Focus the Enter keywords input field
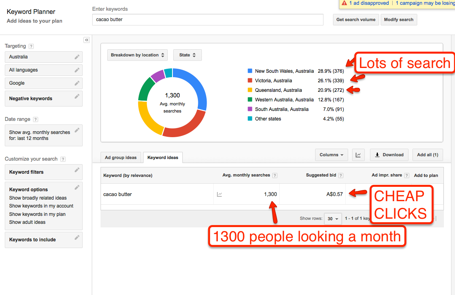 [x=208, y=20]
